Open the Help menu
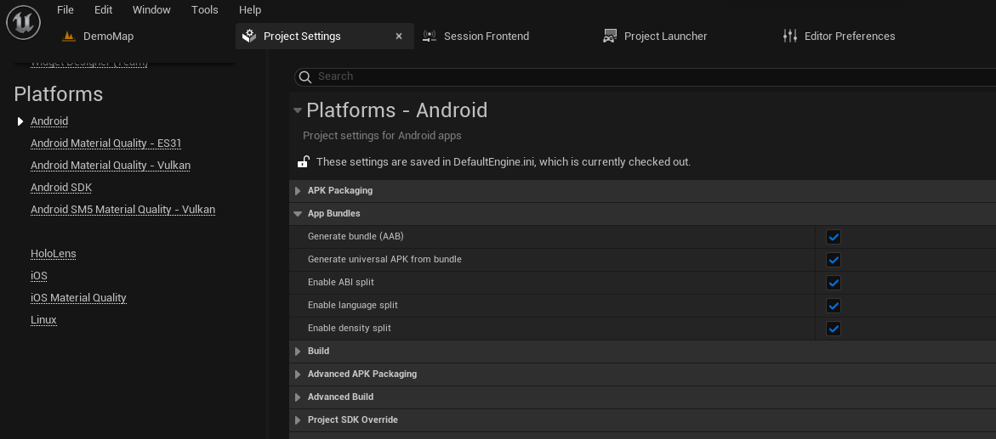The width and height of the screenshot is (996, 439). point(250,9)
